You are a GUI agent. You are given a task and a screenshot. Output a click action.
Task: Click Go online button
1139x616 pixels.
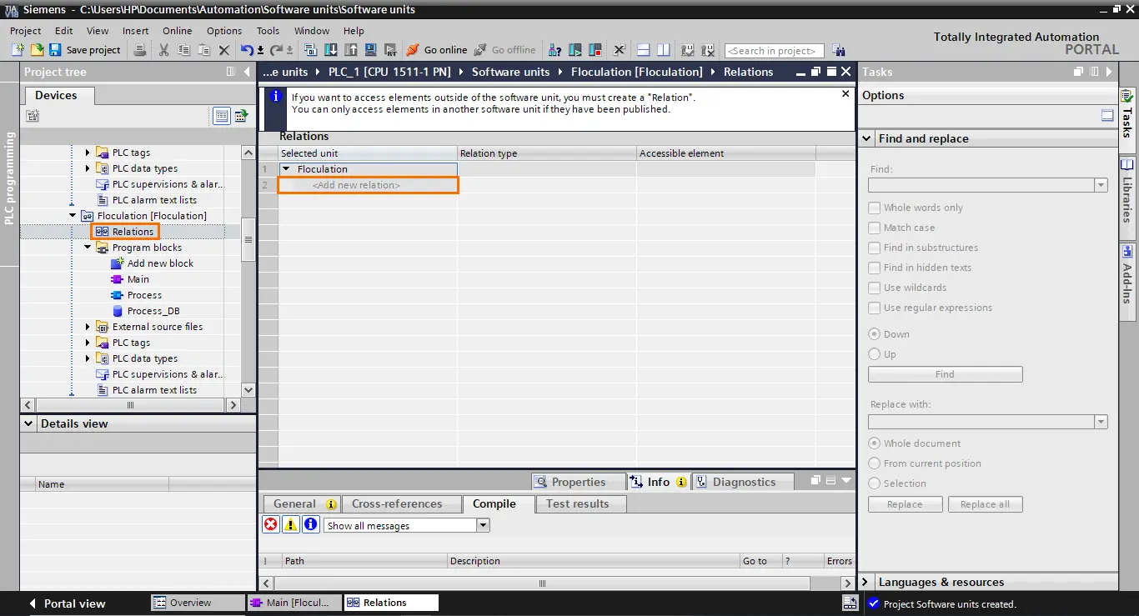click(x=437, y=50)
